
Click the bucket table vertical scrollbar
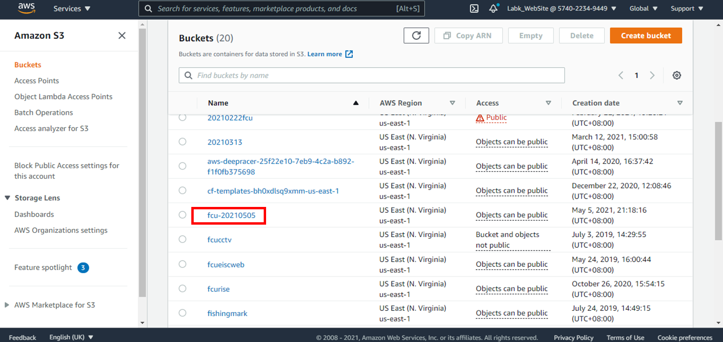(x=718, y=181)
